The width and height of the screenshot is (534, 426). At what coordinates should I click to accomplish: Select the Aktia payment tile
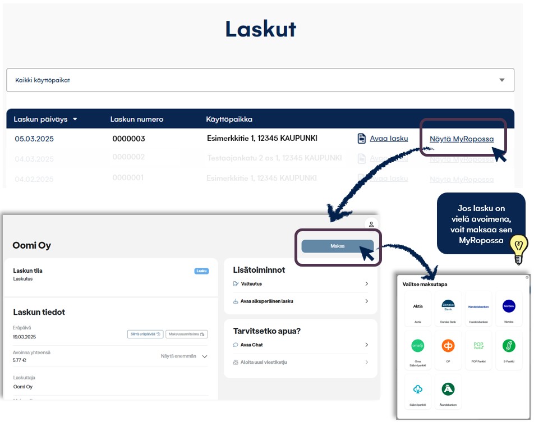(418, 306)
